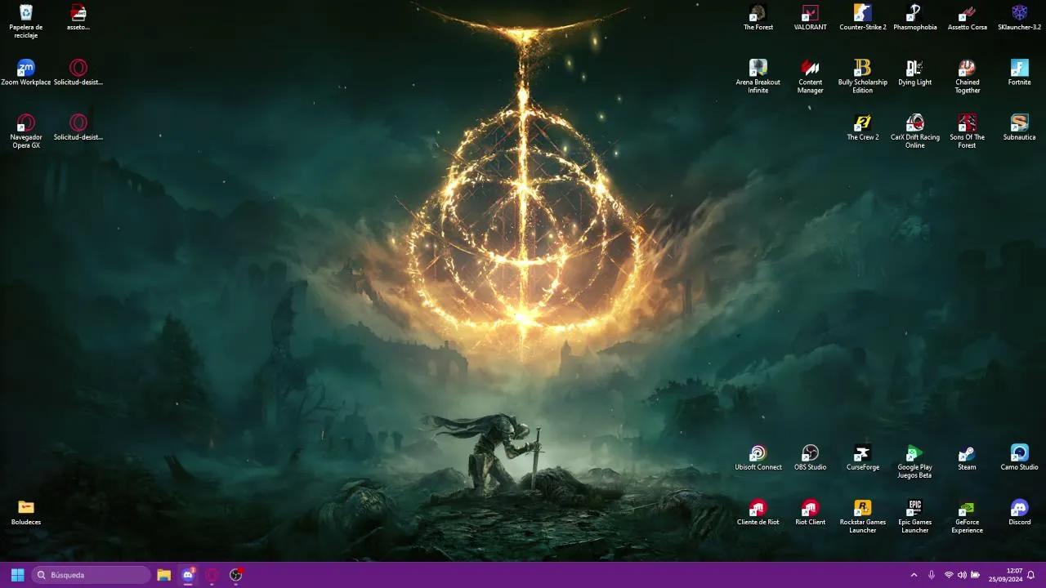1046x588 pixels.
Task: Open Counter-Strike 2 shortcut
Action: [x=862, y=15]
